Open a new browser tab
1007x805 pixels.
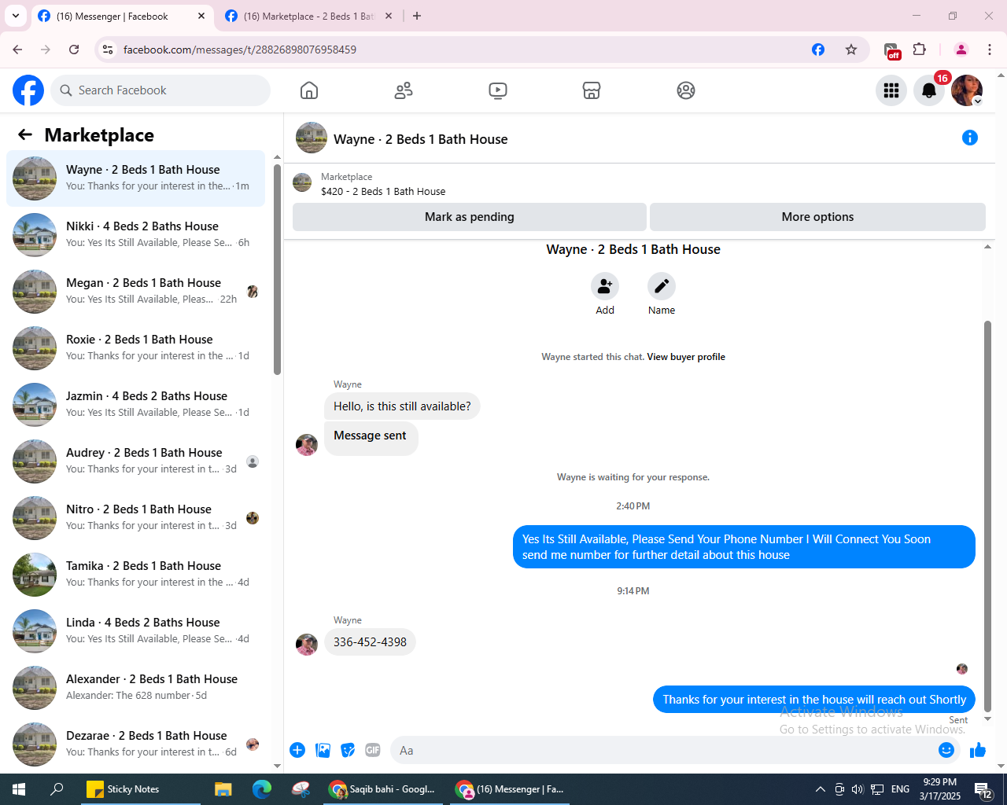[417, 16]
